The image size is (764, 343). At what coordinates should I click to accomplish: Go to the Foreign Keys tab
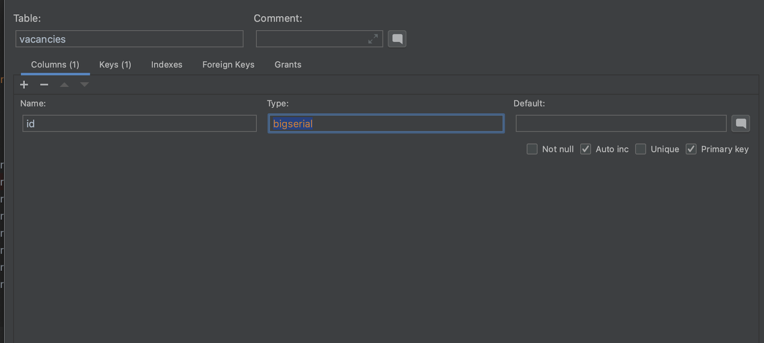tap(228, 64)
